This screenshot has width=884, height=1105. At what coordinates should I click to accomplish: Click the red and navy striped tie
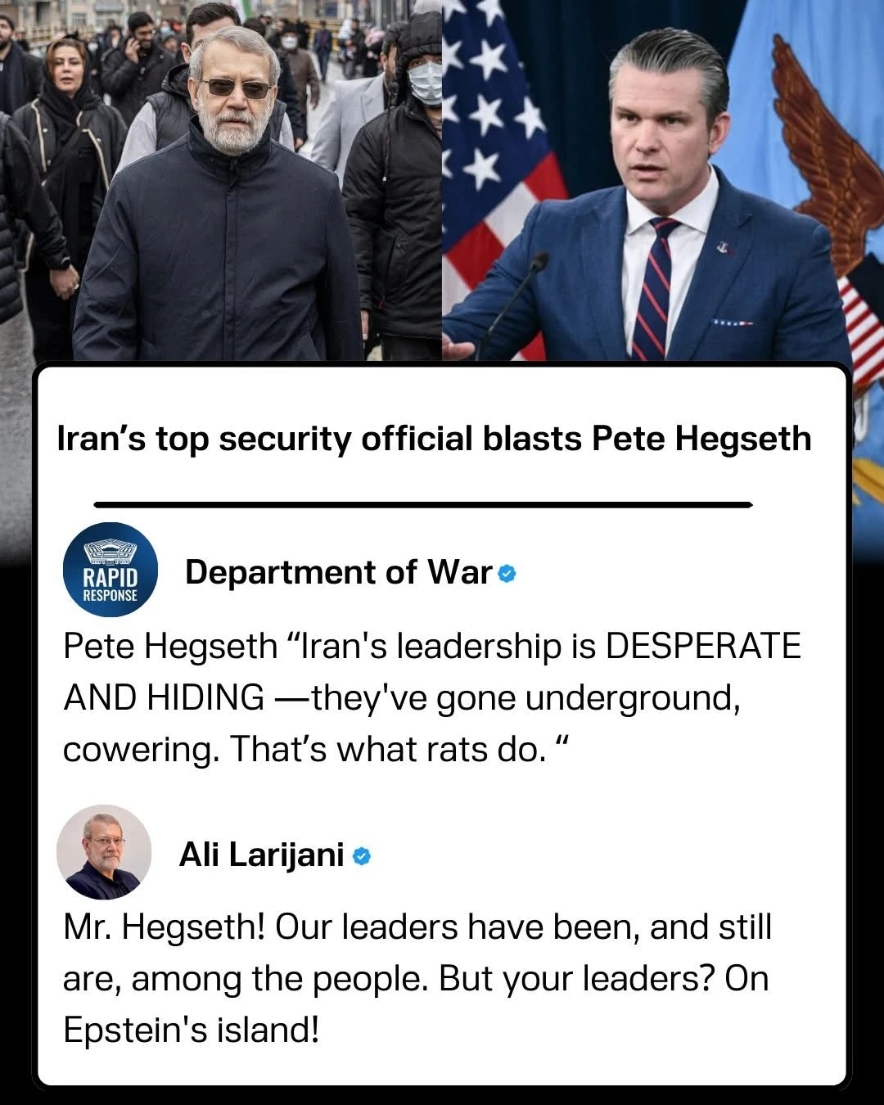click(x=655, y=291)
